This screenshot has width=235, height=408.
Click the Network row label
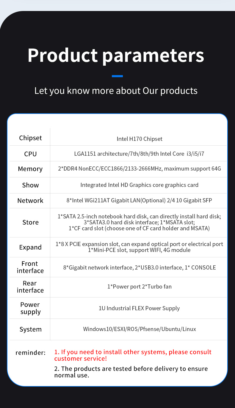click(x=30, y=201)
